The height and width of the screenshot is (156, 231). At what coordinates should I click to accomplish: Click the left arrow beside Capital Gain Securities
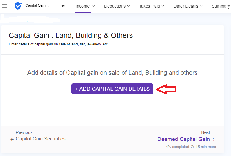click(12, 140)
